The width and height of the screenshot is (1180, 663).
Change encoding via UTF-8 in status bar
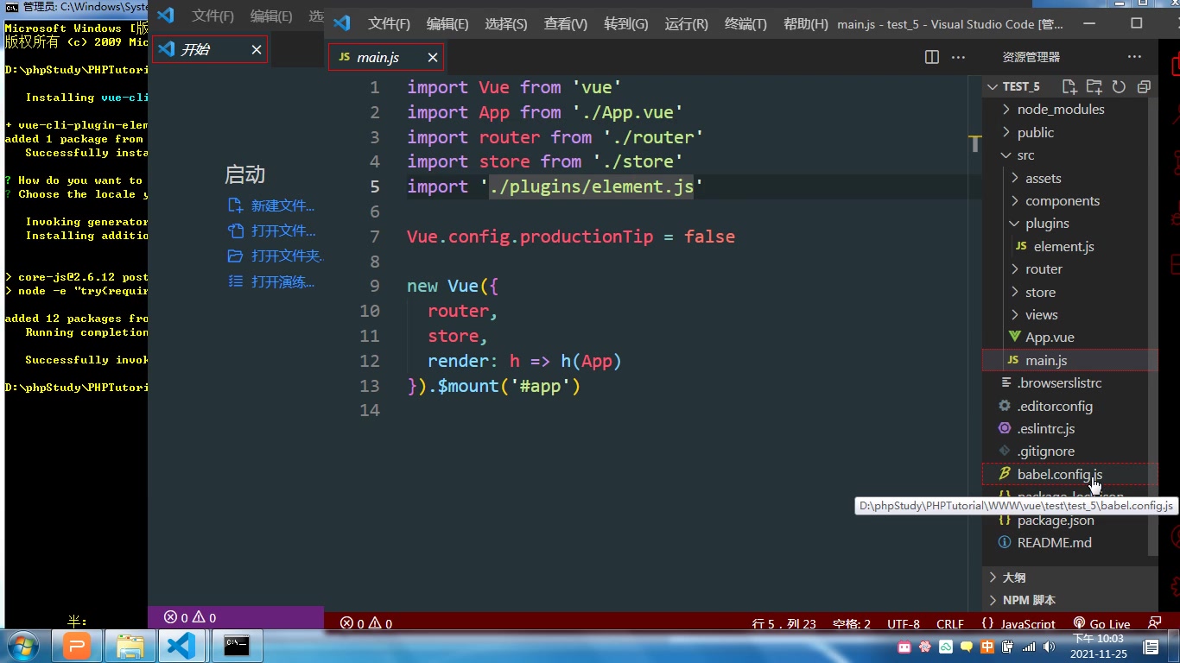[904, 623]
